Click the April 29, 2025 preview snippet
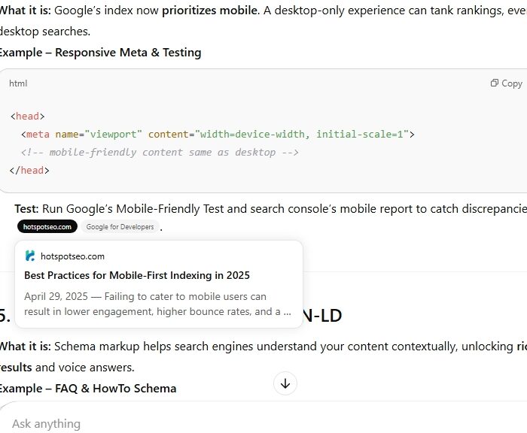Image resolution: width=527 pixels, height=433 pixels. (x=157, y=304)
